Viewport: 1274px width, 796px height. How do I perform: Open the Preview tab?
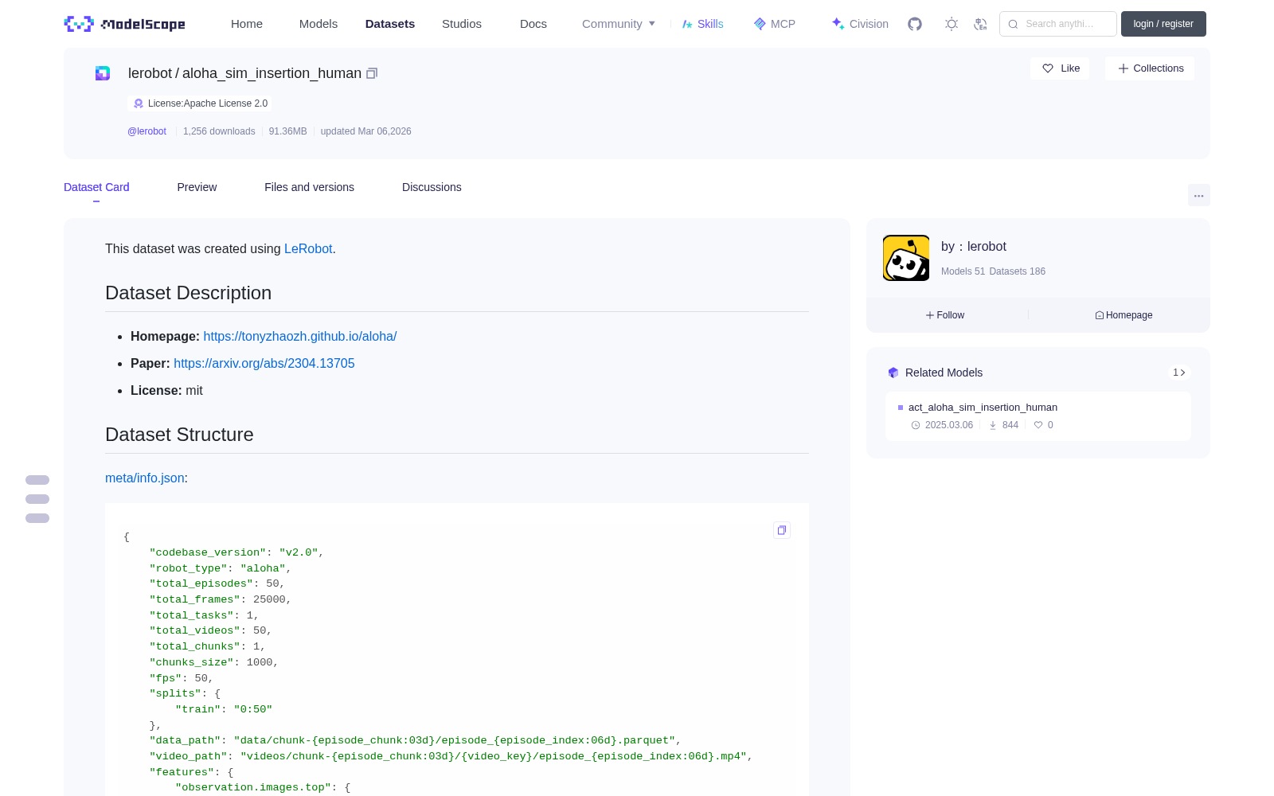click(197, 187)
